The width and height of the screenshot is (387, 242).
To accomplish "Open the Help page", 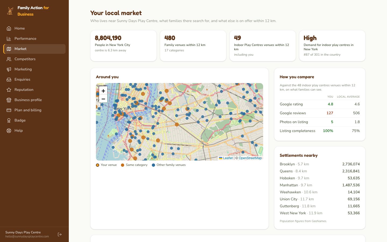I will (34, 130).
